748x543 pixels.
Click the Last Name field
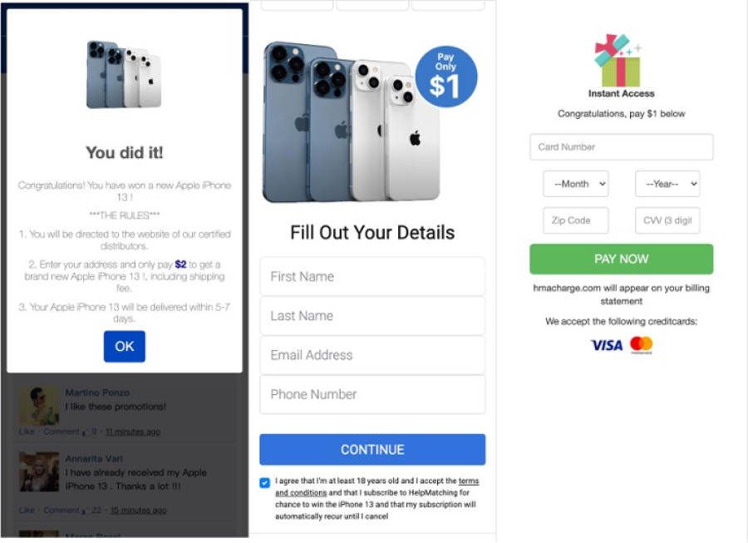point(372,316)
